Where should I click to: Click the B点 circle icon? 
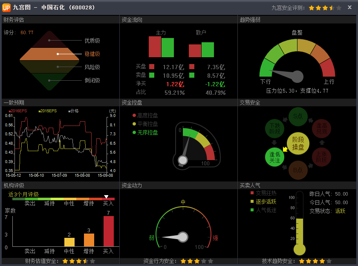point(298,170)
